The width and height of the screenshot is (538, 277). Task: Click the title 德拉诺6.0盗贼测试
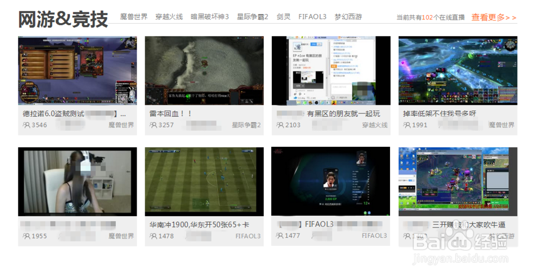53,114
